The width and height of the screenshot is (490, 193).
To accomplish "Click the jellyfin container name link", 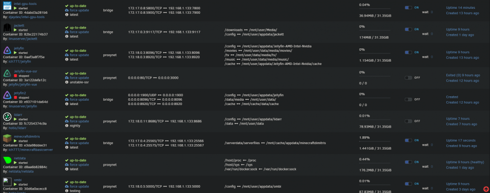I will click(19, 48).
